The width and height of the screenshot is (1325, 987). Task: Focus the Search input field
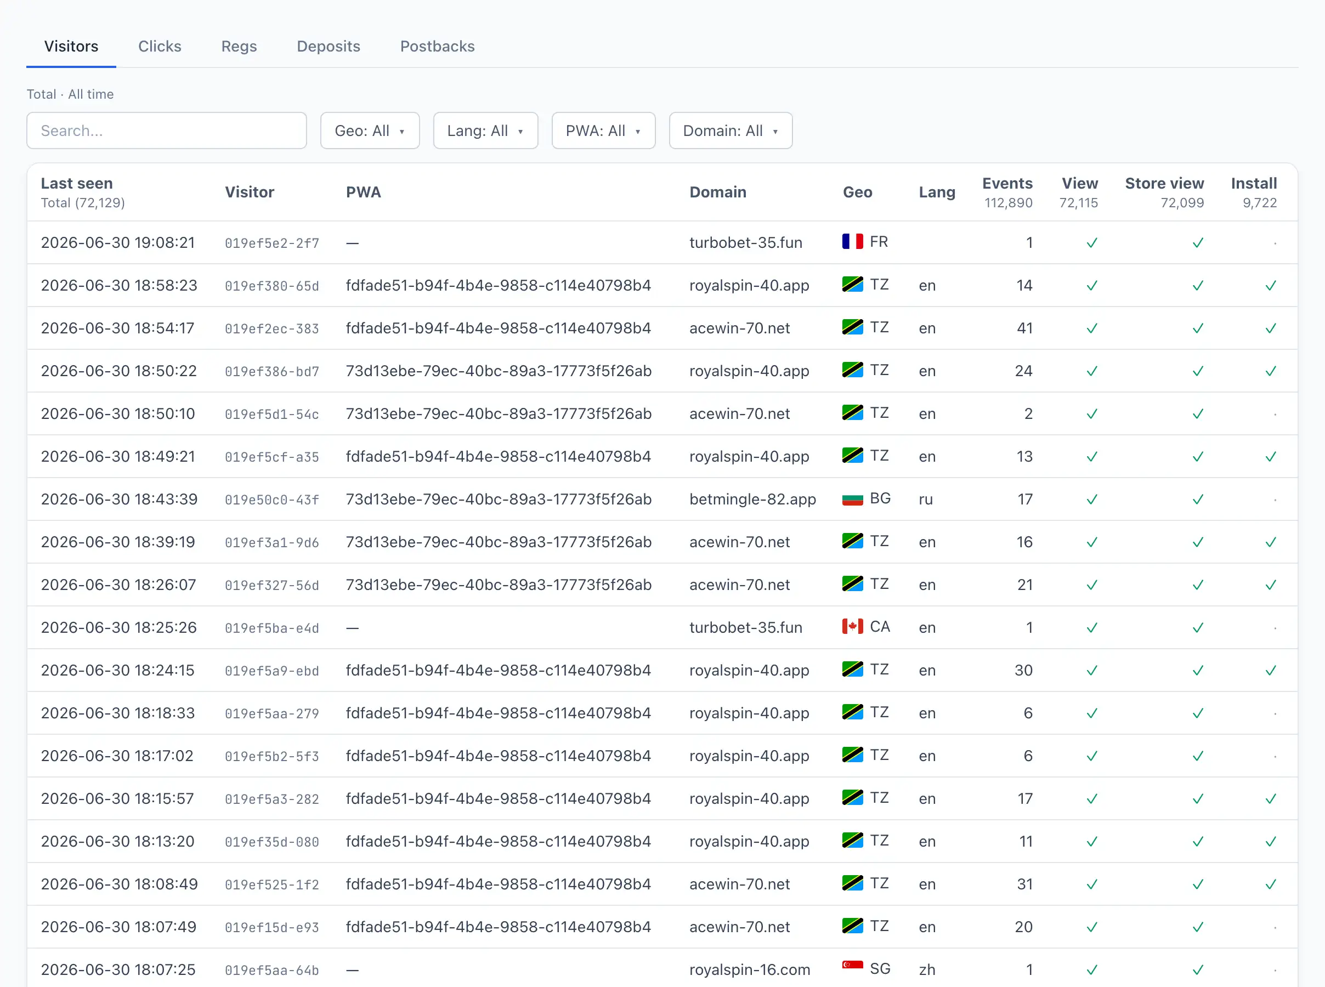167,131
